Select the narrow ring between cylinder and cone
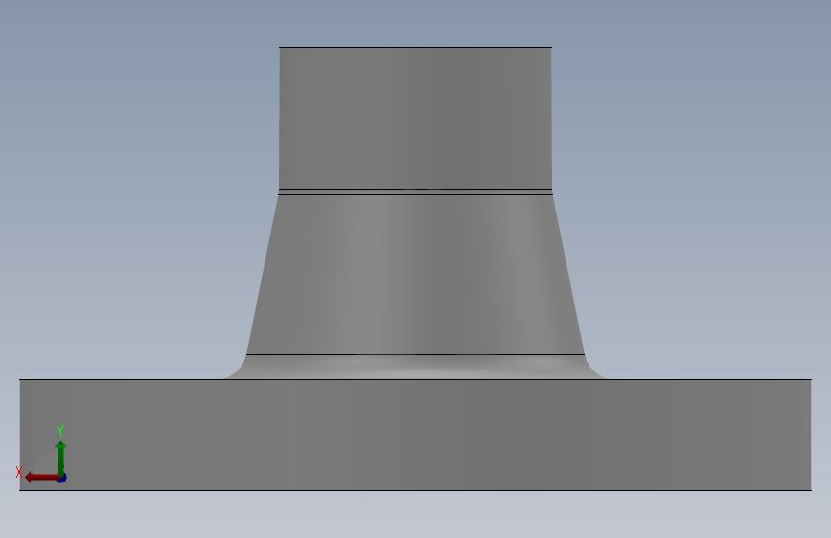This screenshot has height=538, width=831. [x=416, y=191]
